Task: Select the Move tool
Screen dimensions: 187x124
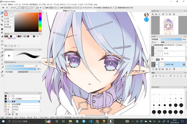Action: coord(2,25)
